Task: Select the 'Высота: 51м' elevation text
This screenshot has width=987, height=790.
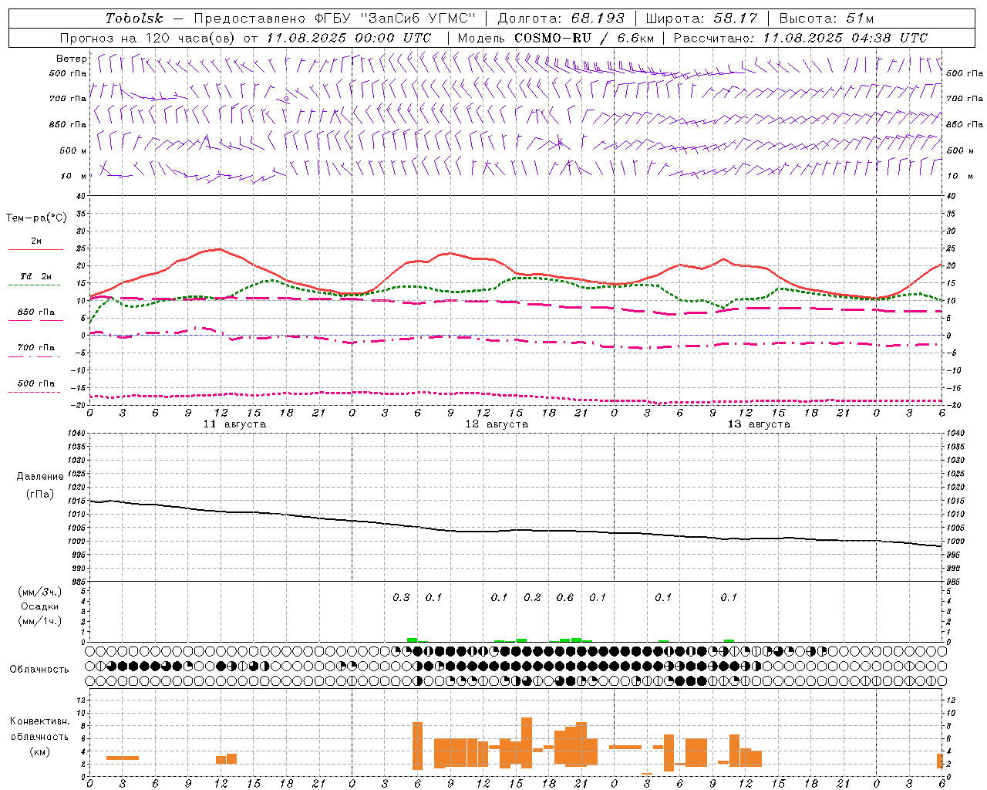Action: click(x=827, y=19)
